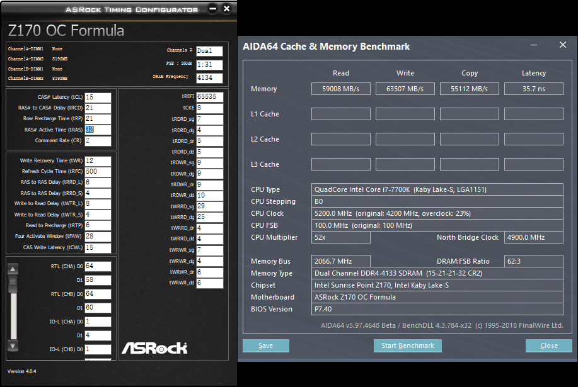This screenshot has height=387, width=578.
Task: Select the Read to Precharge (tRTP) field
Action: point(98,225)
